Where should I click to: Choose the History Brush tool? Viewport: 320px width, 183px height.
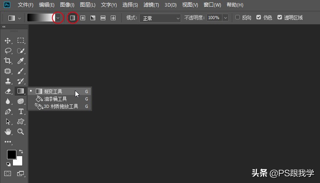point(21,81)
